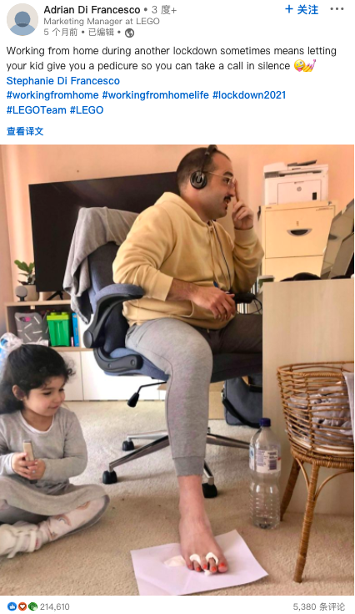Click the blue like reaction icon
355x614 pixels.
[12, 606]
